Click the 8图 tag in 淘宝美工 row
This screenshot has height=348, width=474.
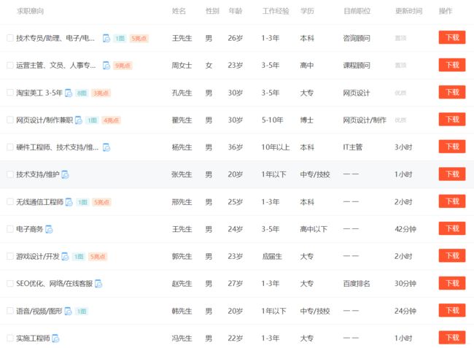tap(82, 93)
